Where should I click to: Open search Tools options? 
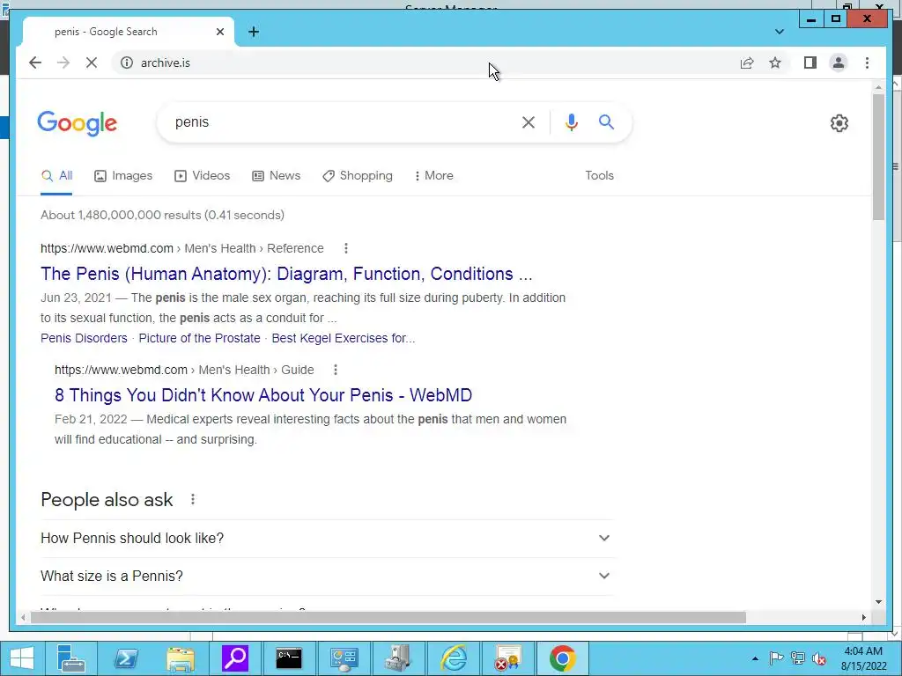[599, 176]
